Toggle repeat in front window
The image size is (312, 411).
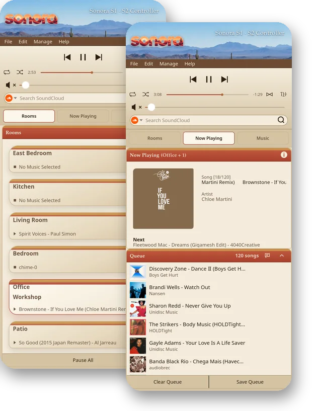pyautogui.click(x=133, y=95)
